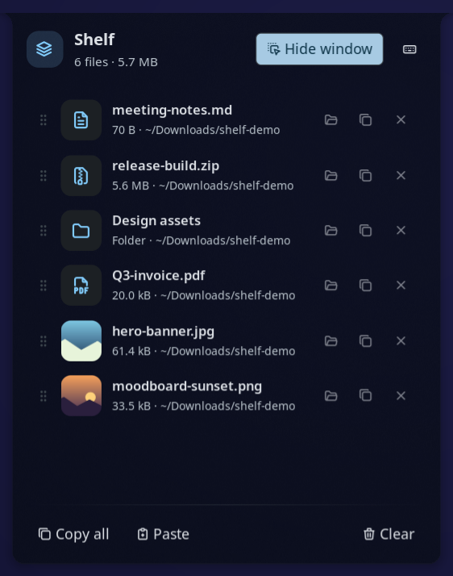
Task: Click the '6 files · 5.7 MB' summary
Action: [x=116, y=62]
